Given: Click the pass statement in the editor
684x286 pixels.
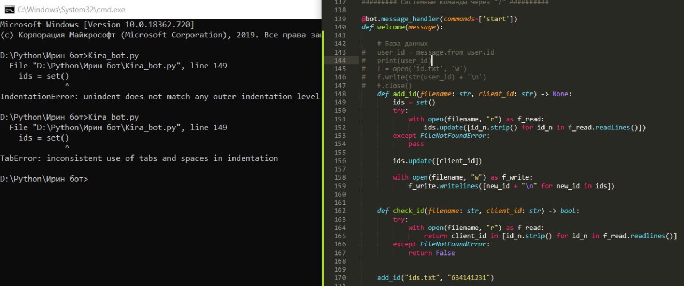Looking at the screenshot, I should [416, 144].
